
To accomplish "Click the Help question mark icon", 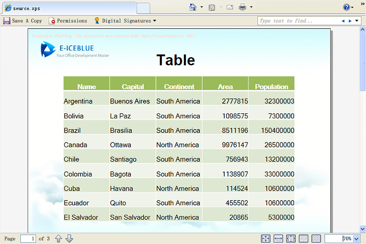I will click(347, 7).
